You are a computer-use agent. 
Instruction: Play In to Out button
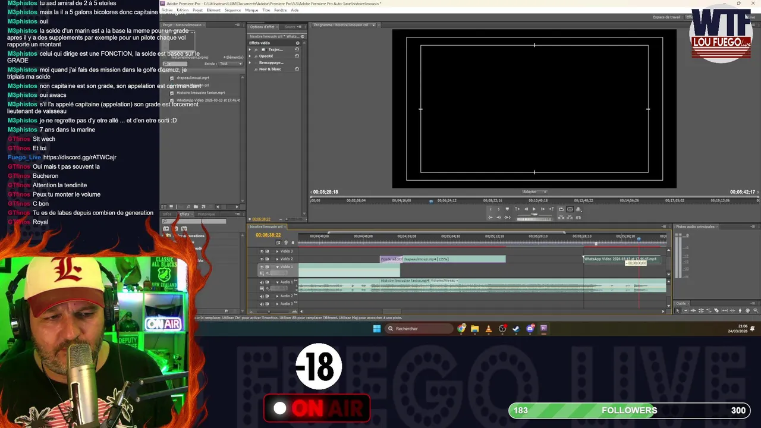pyautogui.click(x=507, y=218)
